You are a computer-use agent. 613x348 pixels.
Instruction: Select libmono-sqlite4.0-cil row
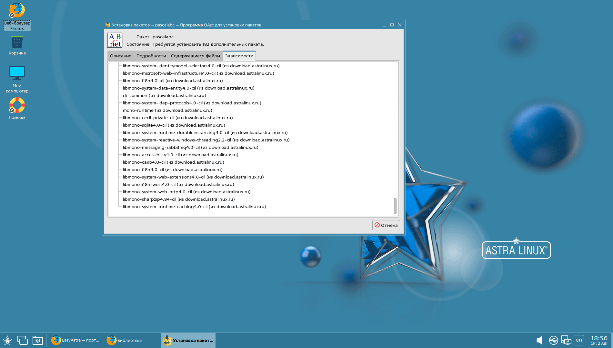[174, 125]
